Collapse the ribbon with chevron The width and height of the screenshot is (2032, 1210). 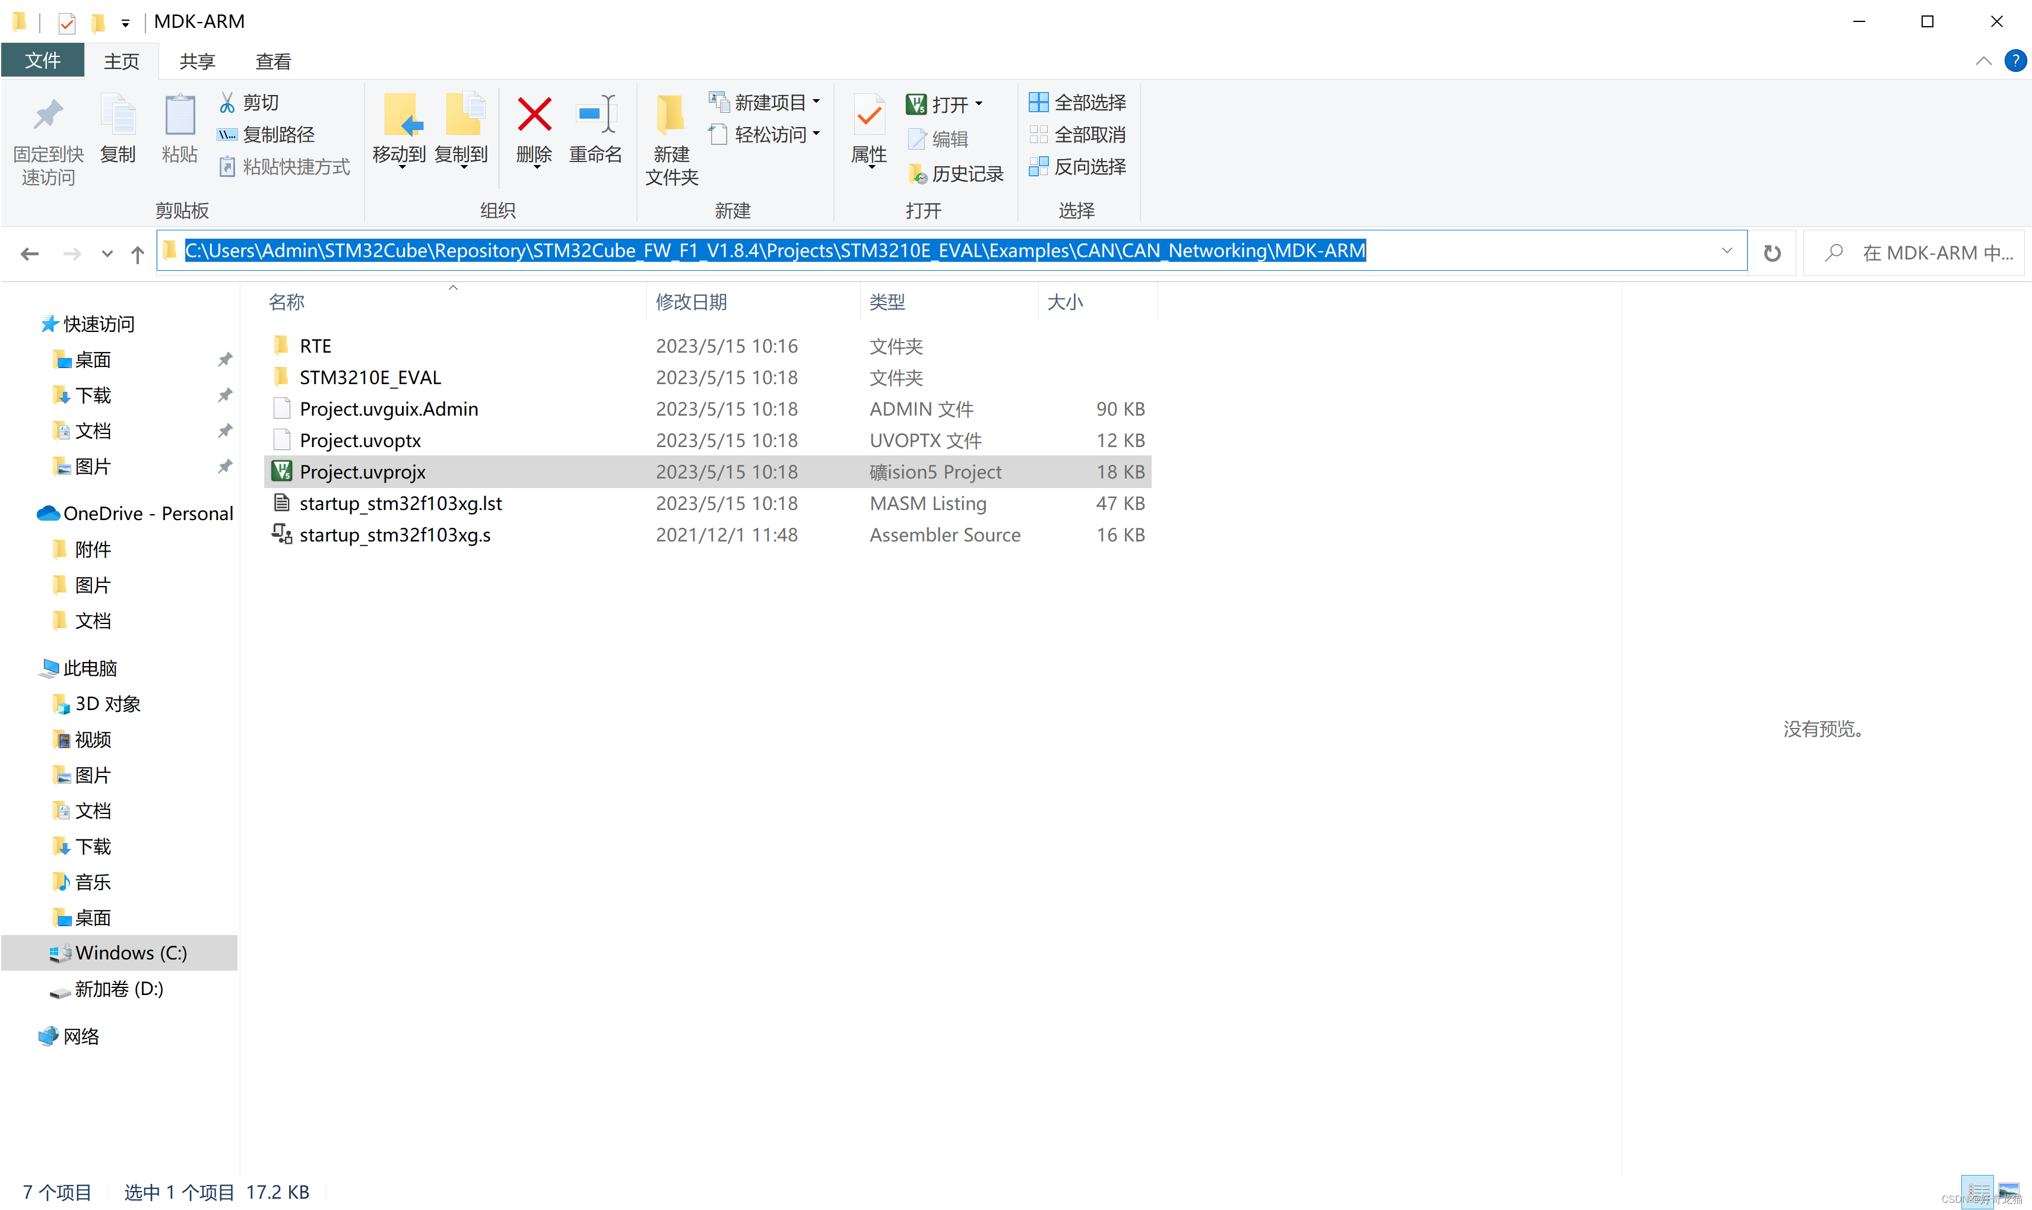(1983, 61)
